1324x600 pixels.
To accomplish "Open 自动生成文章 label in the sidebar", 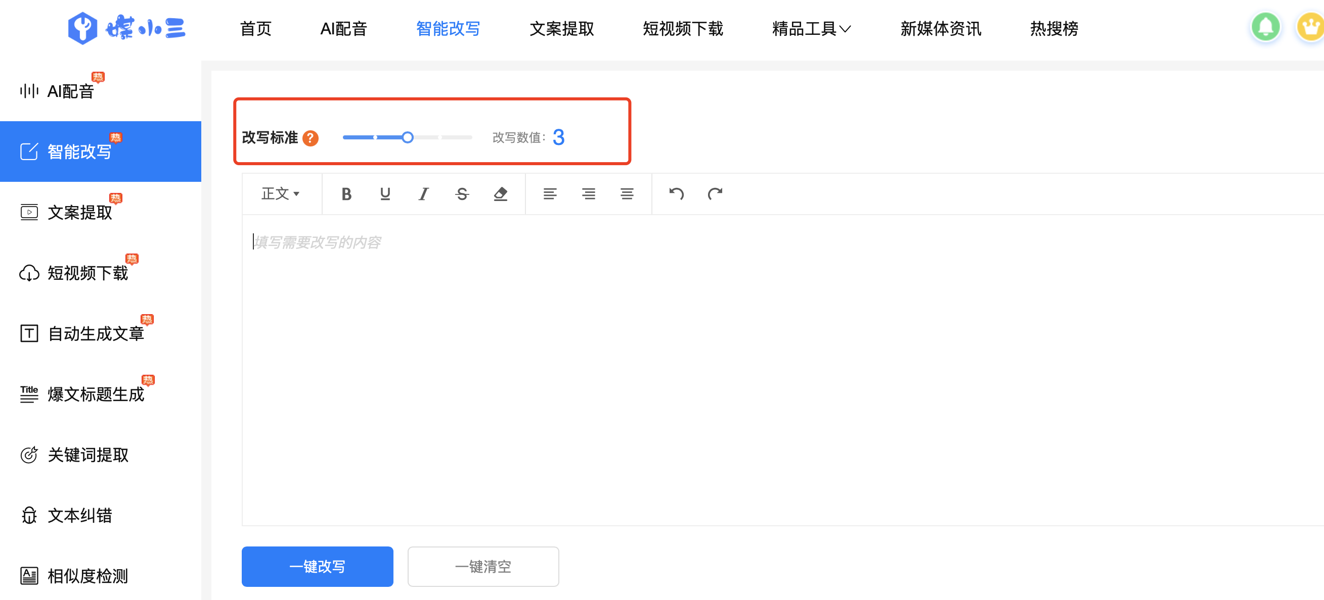I will [96, 333].
